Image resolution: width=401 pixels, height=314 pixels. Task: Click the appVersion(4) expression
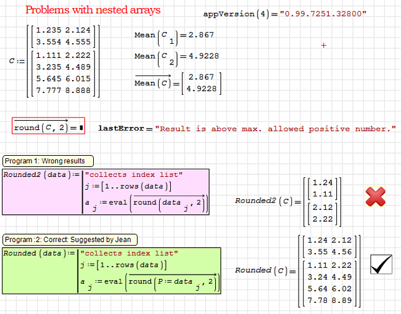(x=284, y=14)
